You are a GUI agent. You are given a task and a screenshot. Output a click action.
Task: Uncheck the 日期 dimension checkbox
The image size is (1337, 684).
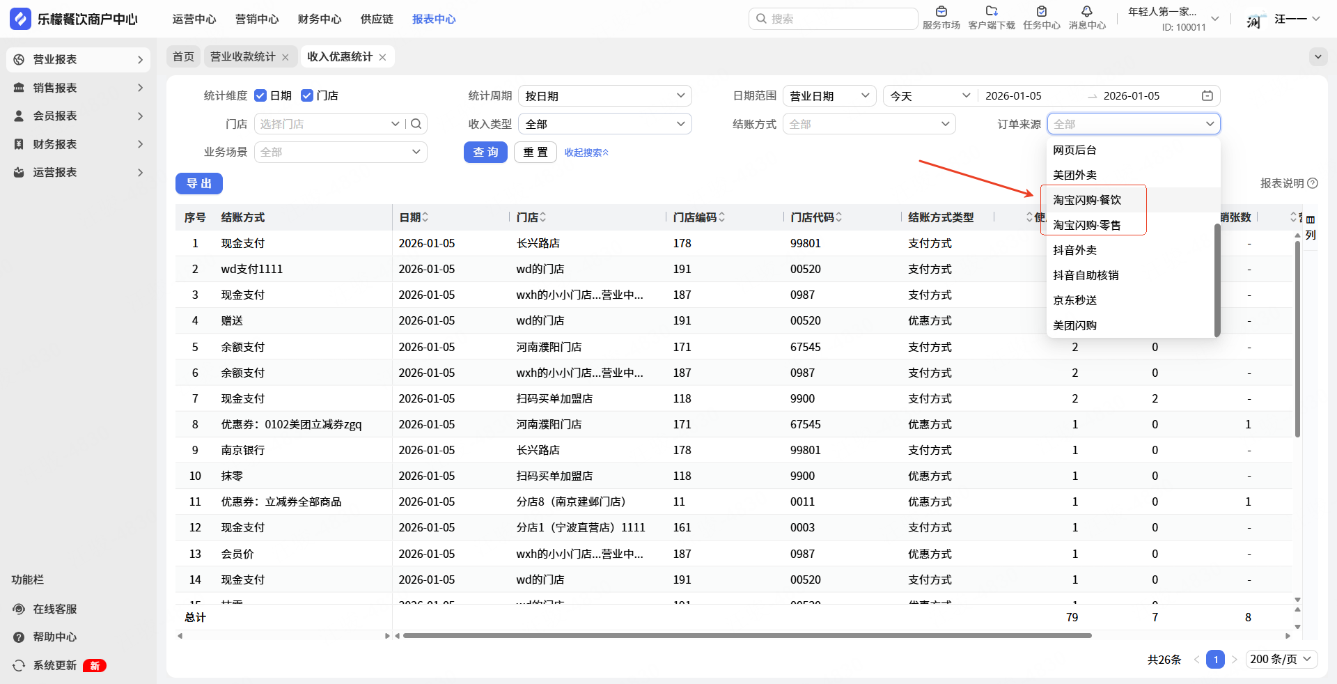point(260,96)
